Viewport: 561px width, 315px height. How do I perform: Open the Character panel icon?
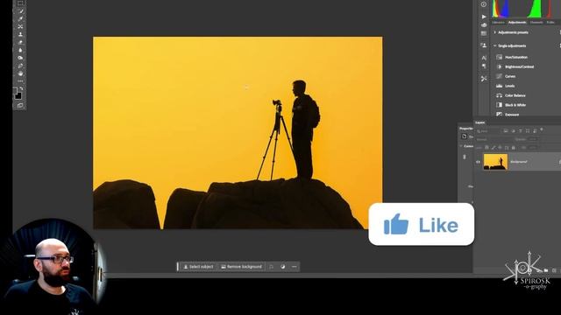pyautogui.click(x=484, y=58)
